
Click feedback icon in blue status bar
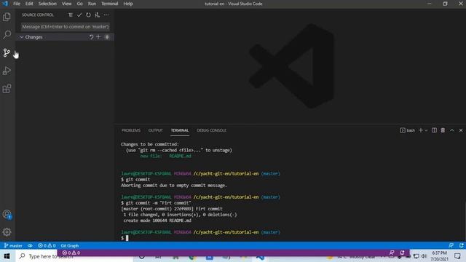451,245
